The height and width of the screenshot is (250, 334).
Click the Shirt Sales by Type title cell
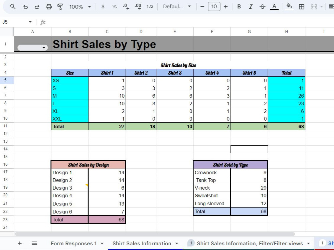(104, 44)
